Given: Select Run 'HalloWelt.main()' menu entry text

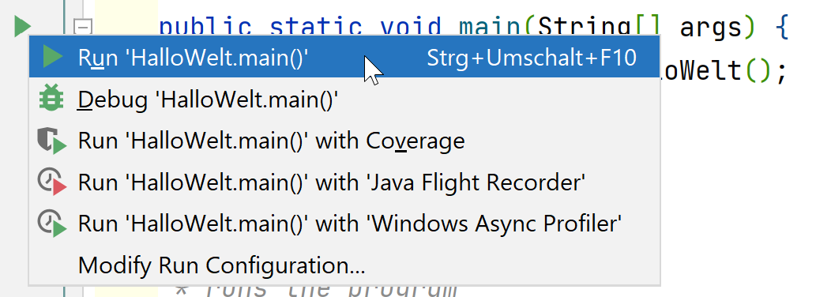Looking at the screenshot, I should [x=193, y=58].
